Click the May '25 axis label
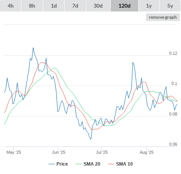Screen dimensions: 181x174 (x=14, y=152)
